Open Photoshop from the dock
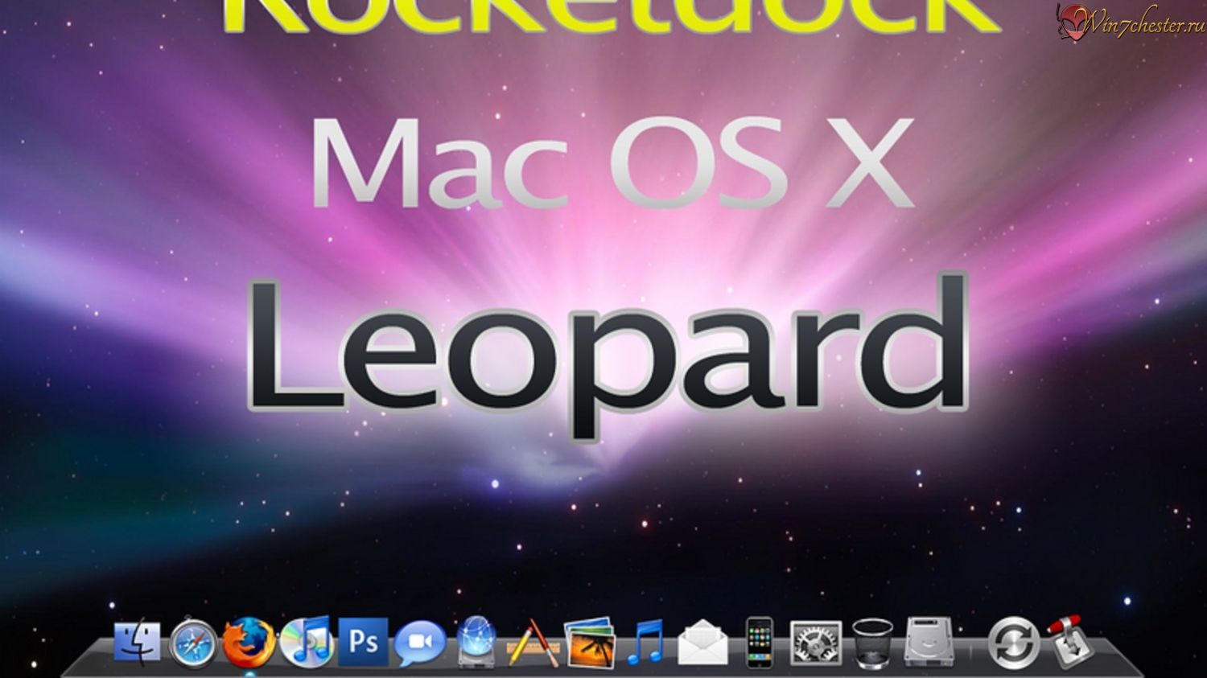Image resolution: width=1207 pixels, height=678 pixels. pyautogui.click(x=363, y=642)
